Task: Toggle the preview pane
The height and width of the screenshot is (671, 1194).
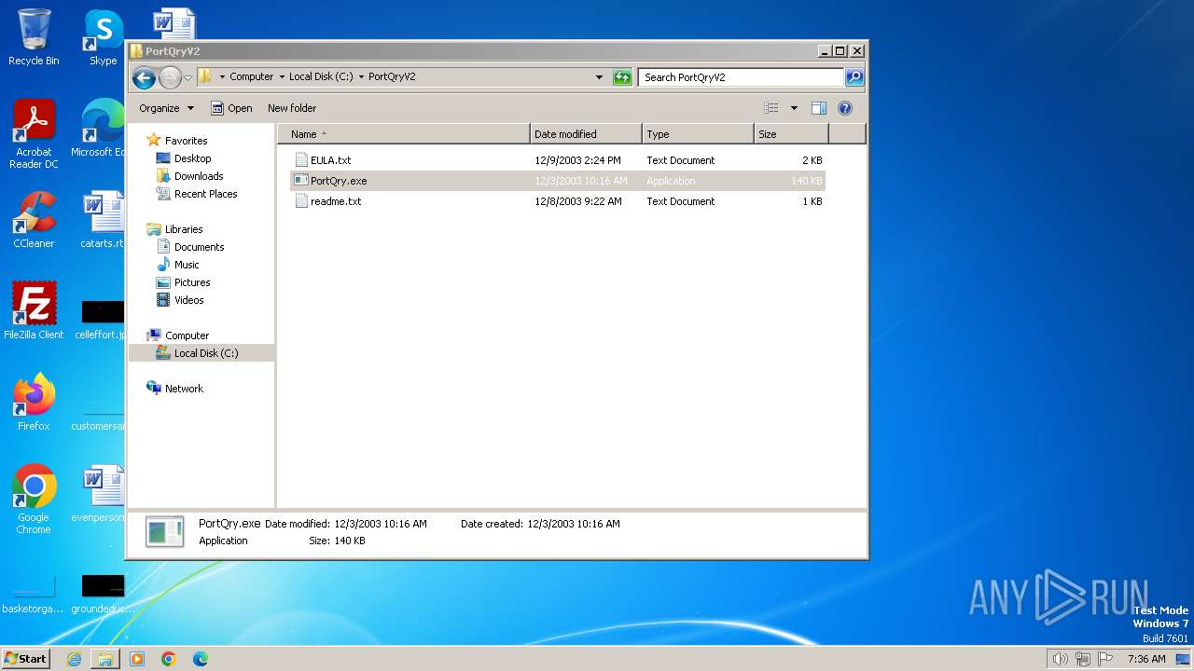Action: (x=818, y=108)
